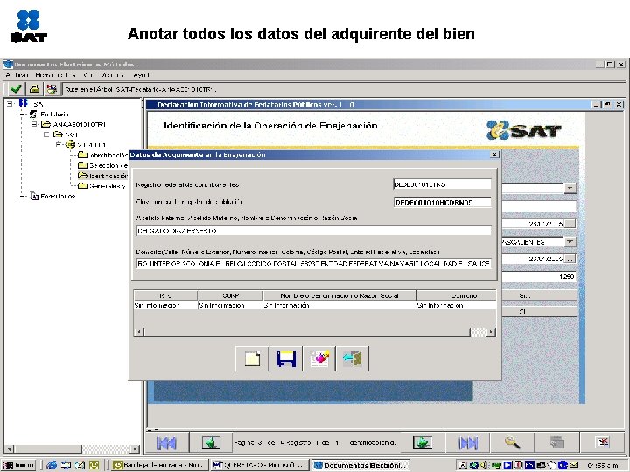Open first date picker ellipsis button
This screenshot has height=472, width=630.
570,224
